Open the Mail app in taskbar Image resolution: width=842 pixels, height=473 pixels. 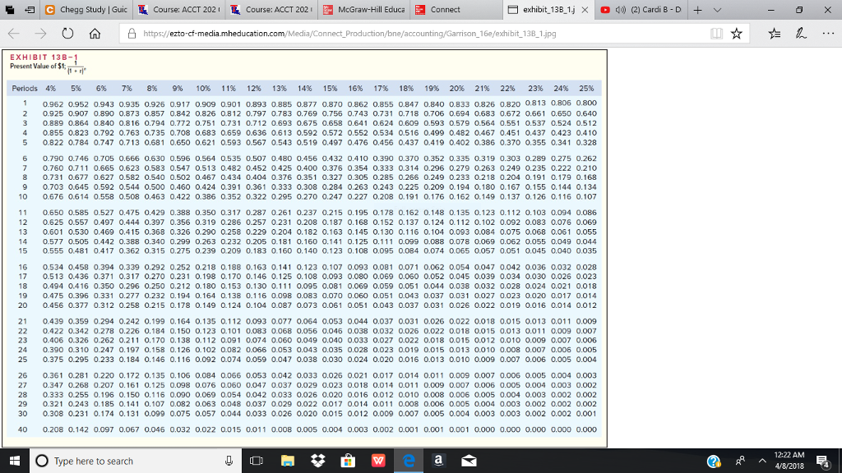468,460
